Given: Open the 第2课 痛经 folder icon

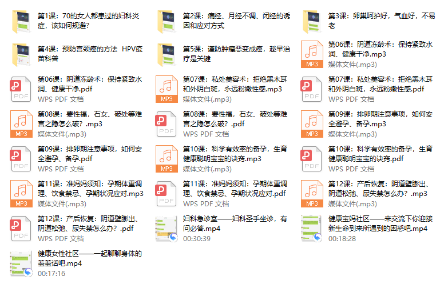Looking at the screenshot, I should (166, 22).
